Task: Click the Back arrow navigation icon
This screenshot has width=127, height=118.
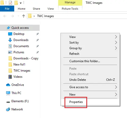Action: click(x=5, y=16)
